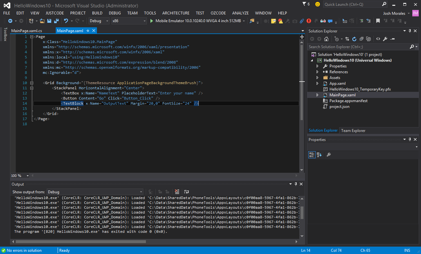Refresh the Solution Explorer
421x254 pixels.
[354, 39]
